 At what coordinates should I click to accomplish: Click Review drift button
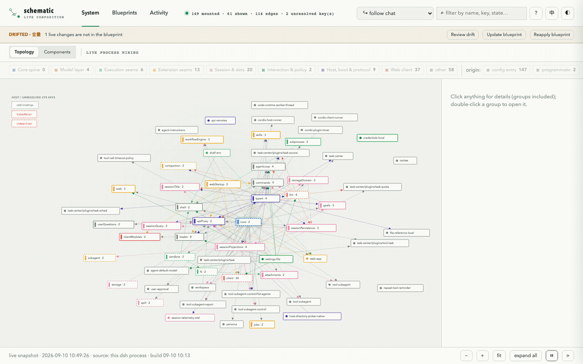coord(463,35)
